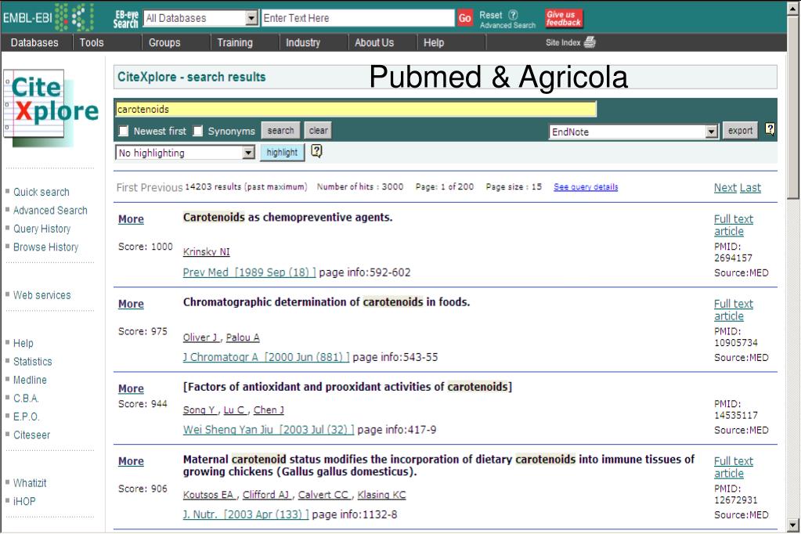Open author Oliver J link
The image size is (801, 534).
[201, 337]
